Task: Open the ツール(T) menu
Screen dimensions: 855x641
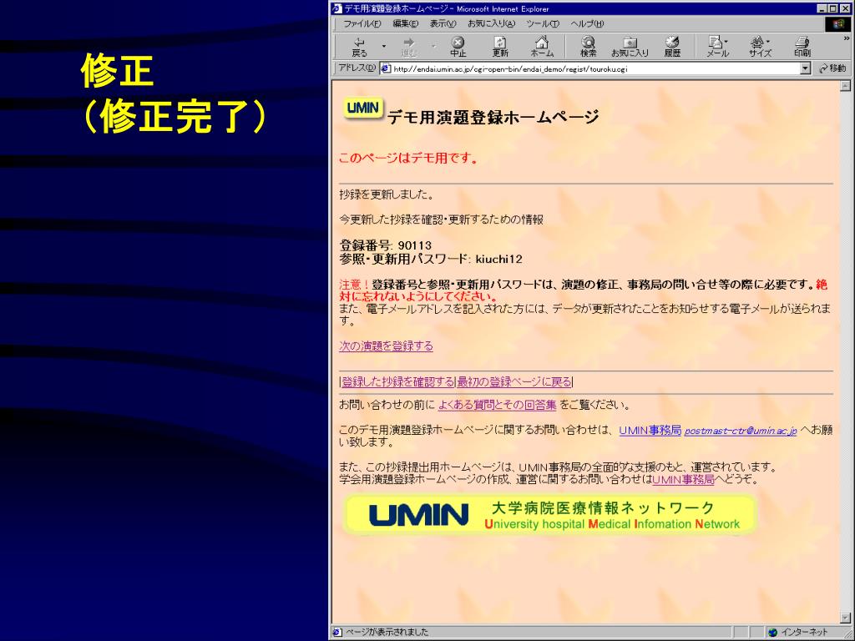Action: point(543,24)
